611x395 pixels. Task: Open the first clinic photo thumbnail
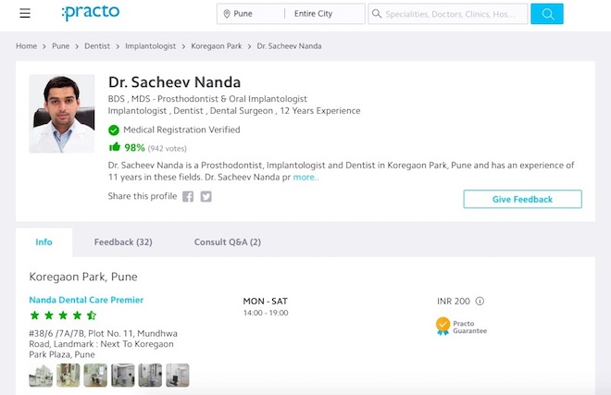pyautogui.click(x=41, y=375)
